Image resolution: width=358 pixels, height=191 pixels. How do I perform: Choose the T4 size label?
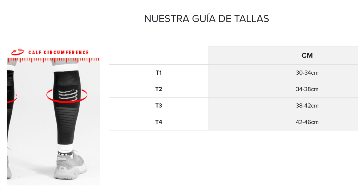point(159,122)
